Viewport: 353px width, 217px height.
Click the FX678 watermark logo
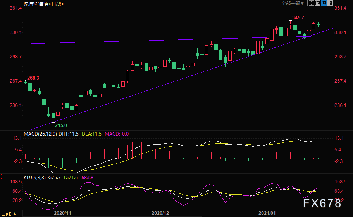(322, 203)
